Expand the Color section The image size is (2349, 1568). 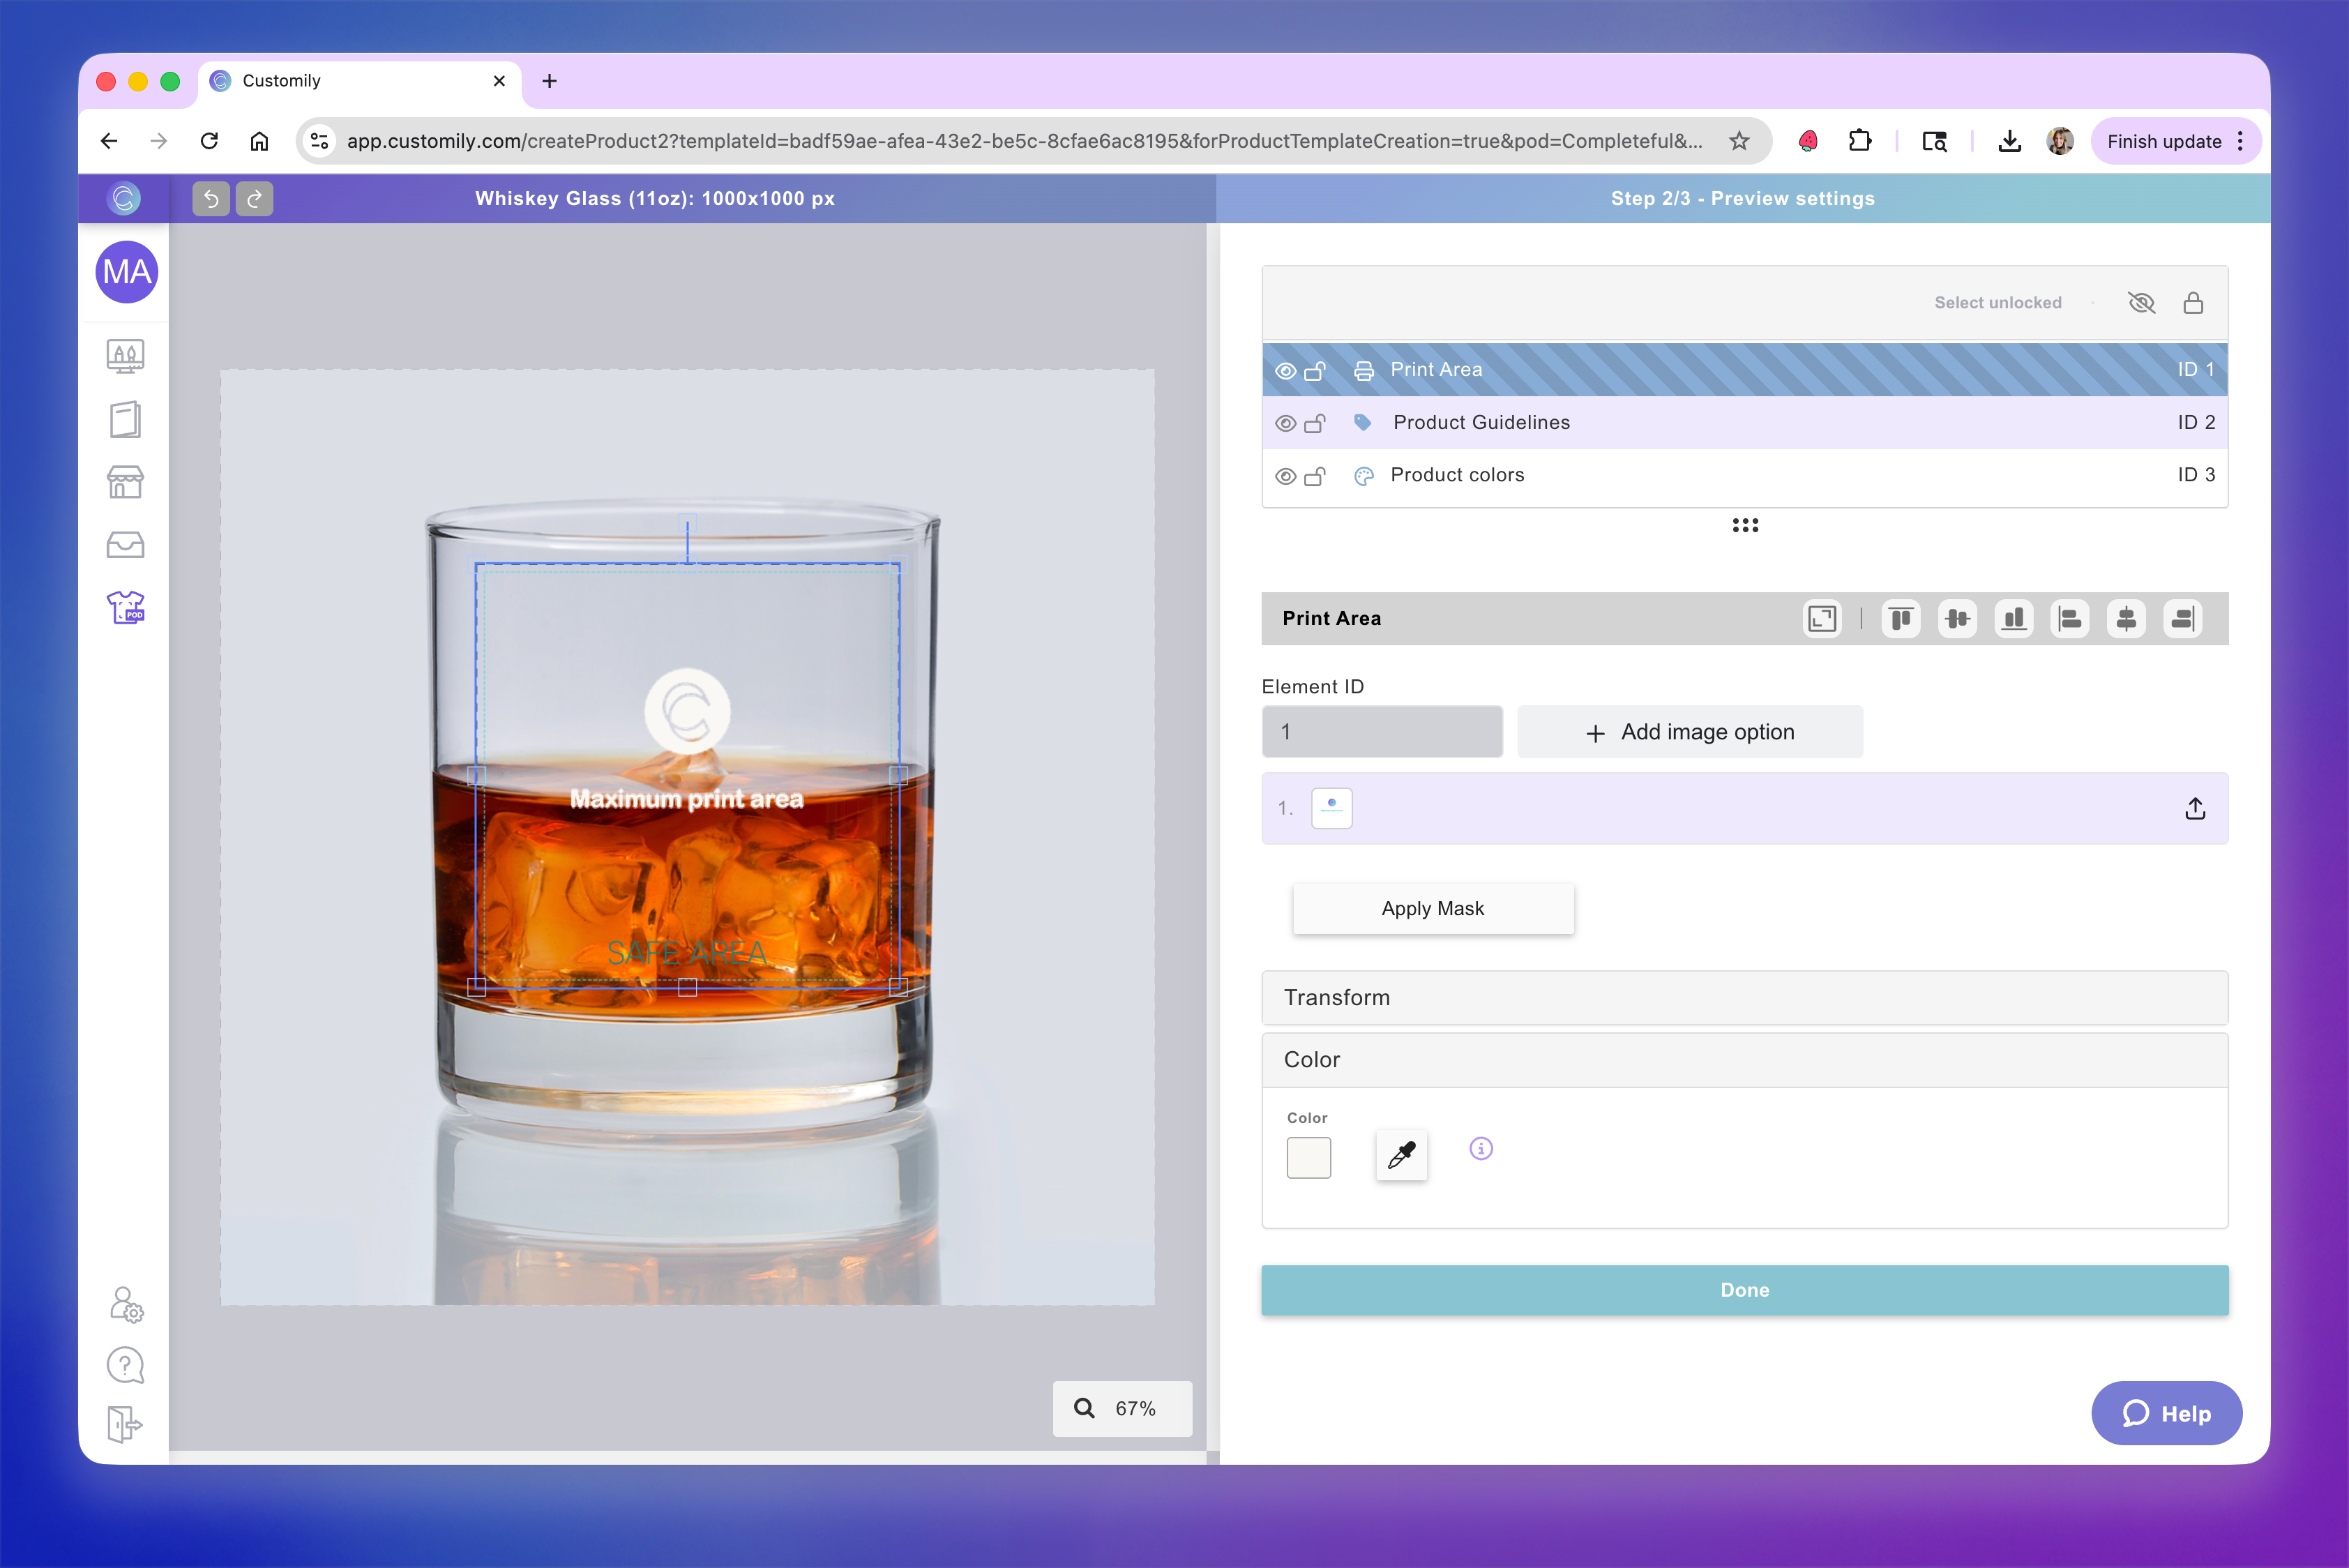pyautogui.click(x=1743, y=1060)
